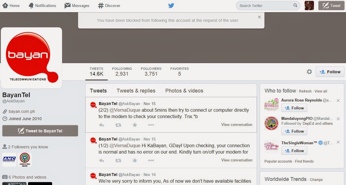This screenshot has height=185, width=346.
Task: Dismiss TheSingleWoman suggestion
Action: point(338,142)
